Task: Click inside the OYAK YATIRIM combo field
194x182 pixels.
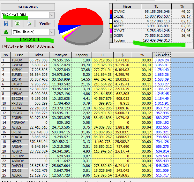Action: click(25, 15)
